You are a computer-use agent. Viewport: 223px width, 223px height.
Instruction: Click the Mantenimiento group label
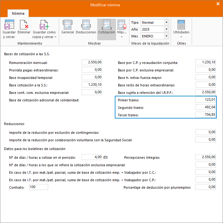pos(30,43)
